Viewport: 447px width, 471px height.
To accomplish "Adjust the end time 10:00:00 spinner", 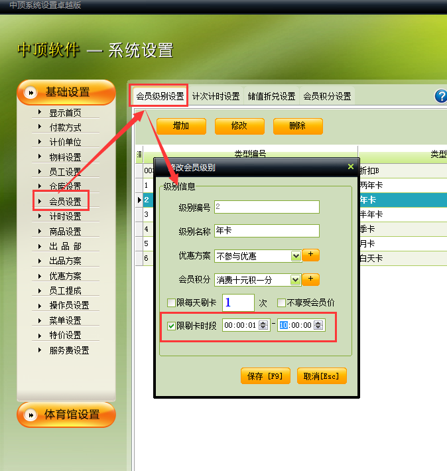I will pyautogui.click(x=318, y=325).
